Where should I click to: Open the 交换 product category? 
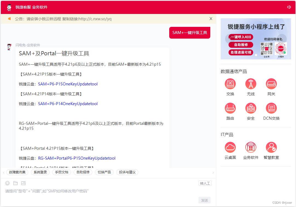coord(230,87)
